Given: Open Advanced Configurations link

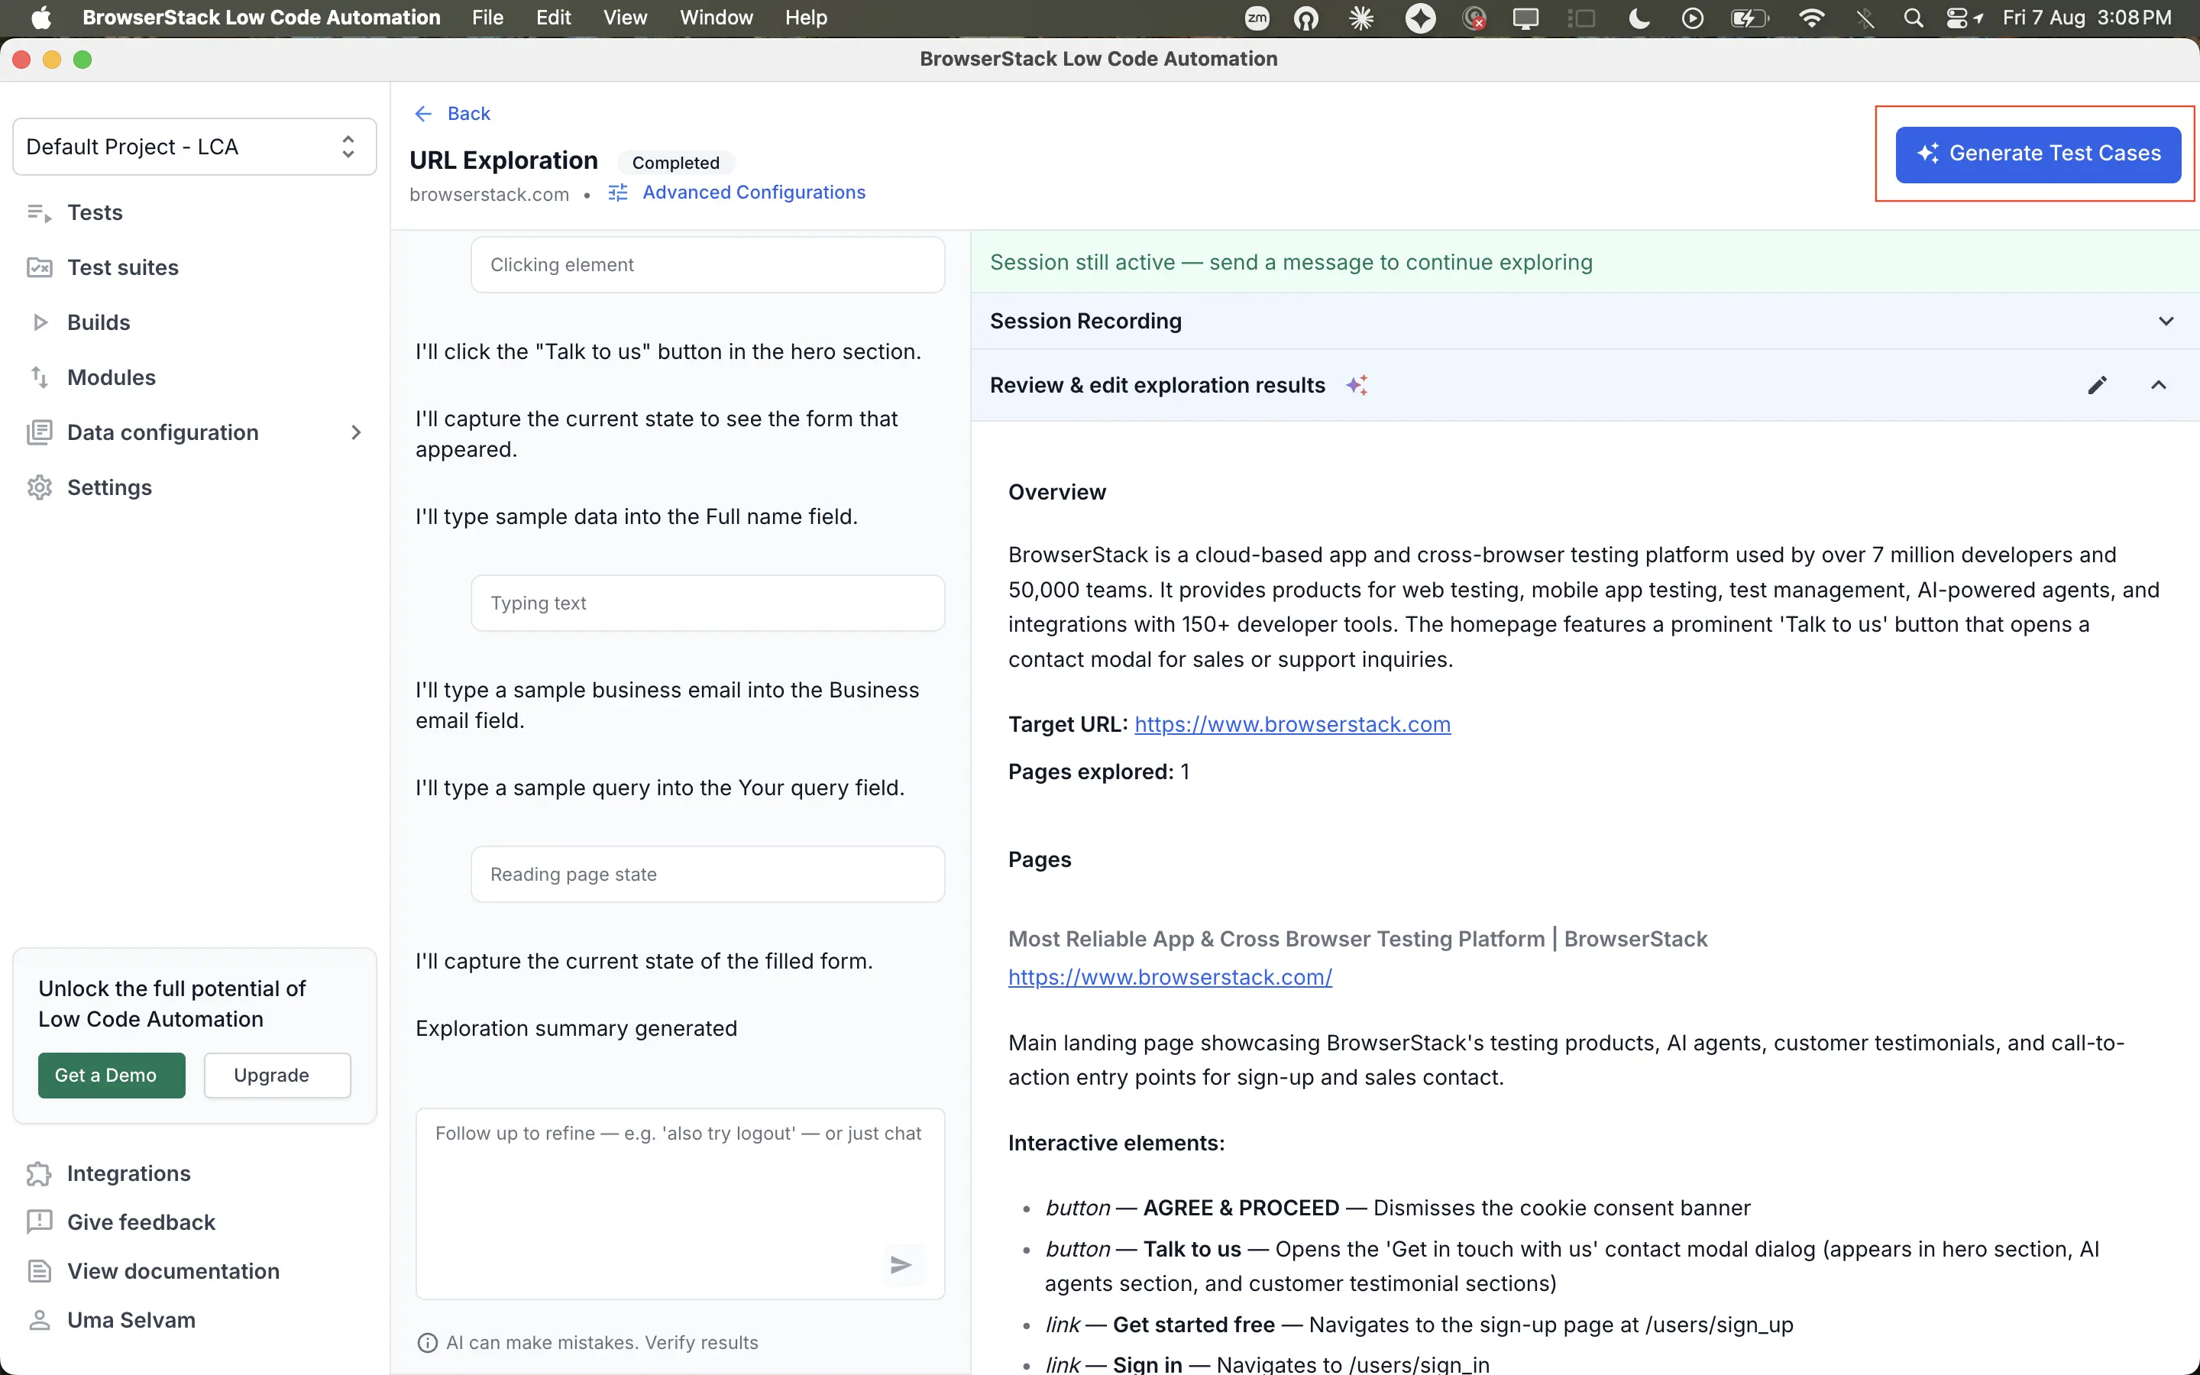Looking at the screenshot, I should coord(754,192).
